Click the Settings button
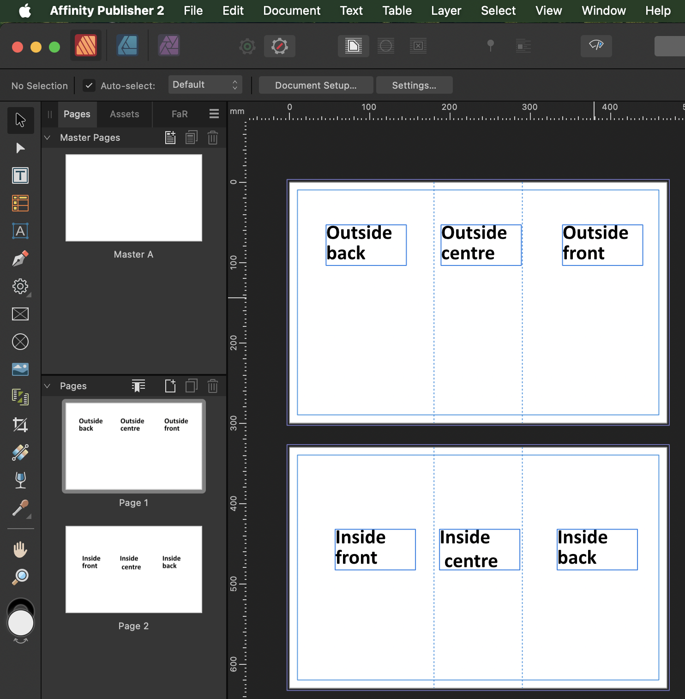 click(414, 85)
